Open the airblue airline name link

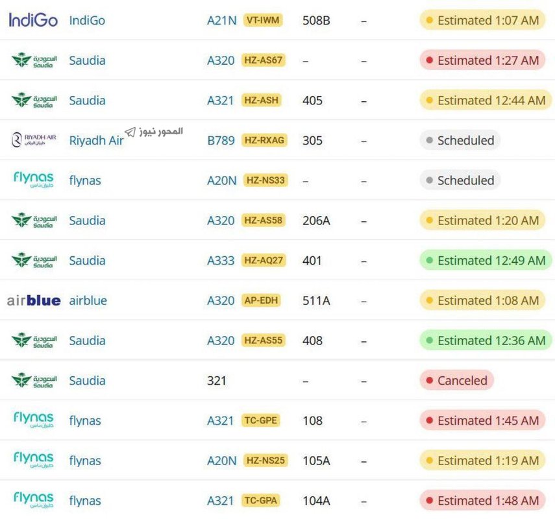(88, 301)
